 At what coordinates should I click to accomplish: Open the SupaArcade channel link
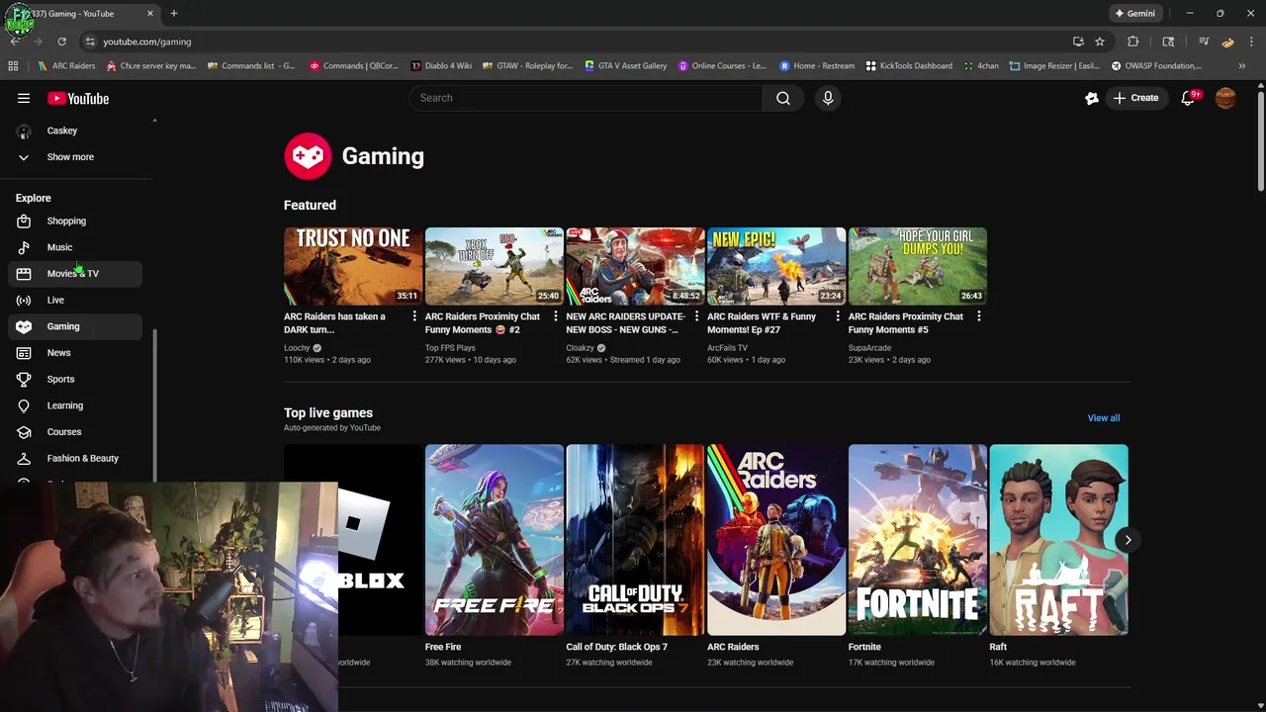(x=869, y=348)
